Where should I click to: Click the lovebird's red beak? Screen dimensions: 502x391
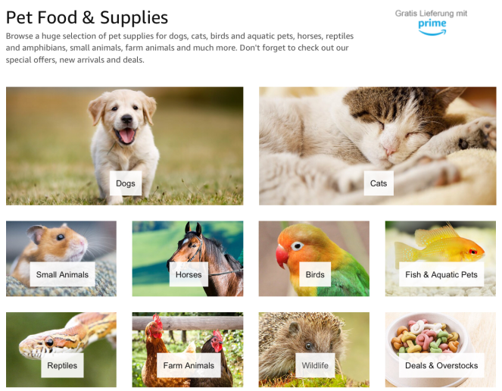pyautogui.click(x=282, y=256)
